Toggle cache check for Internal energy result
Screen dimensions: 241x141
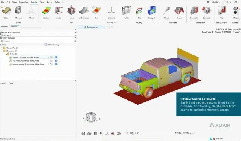click(56, 64)
